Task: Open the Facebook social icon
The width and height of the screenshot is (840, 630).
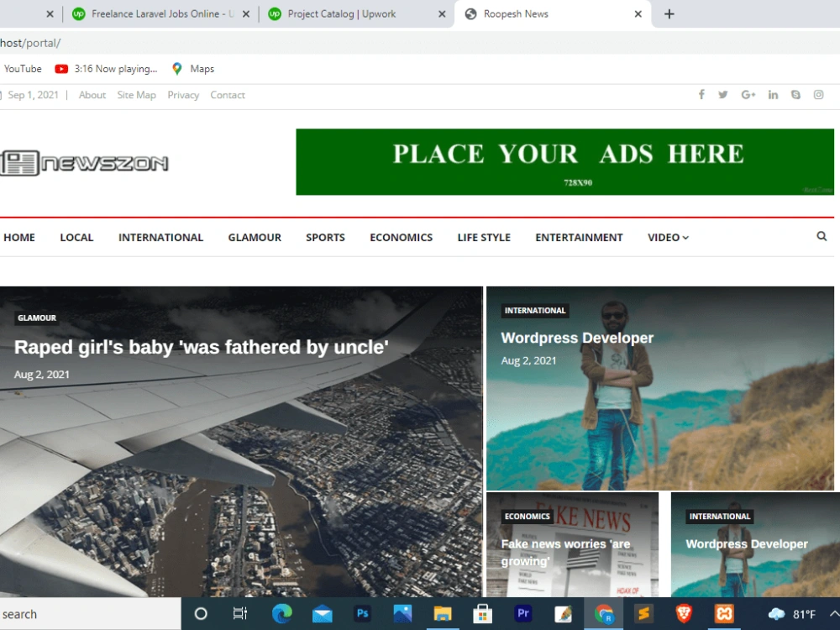Action: [x=701, y=95]
